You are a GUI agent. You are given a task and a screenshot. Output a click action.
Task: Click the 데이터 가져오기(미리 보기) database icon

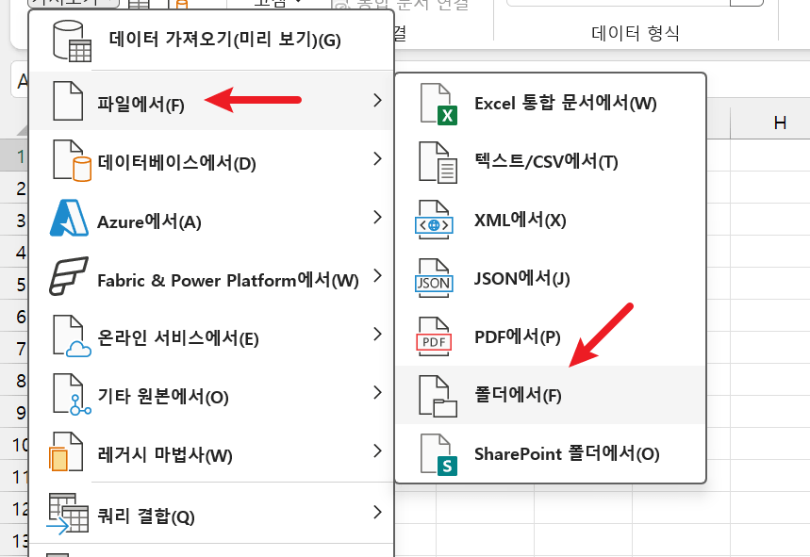point(73,41)
